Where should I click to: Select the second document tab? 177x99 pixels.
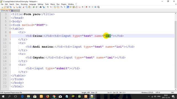(x=15, y=11)
